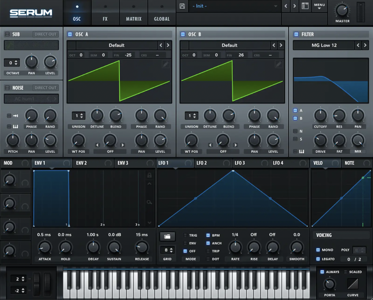Click the filter CUTOFF knob
Image resolution: width=373 pixels, height=300 pixels.
tap(321, 116)
